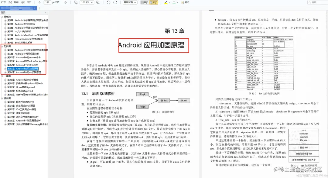328x178 pixels.
Task: Expand 第26章 文件加密病毒Wannacry node
Action: [5, 124]
